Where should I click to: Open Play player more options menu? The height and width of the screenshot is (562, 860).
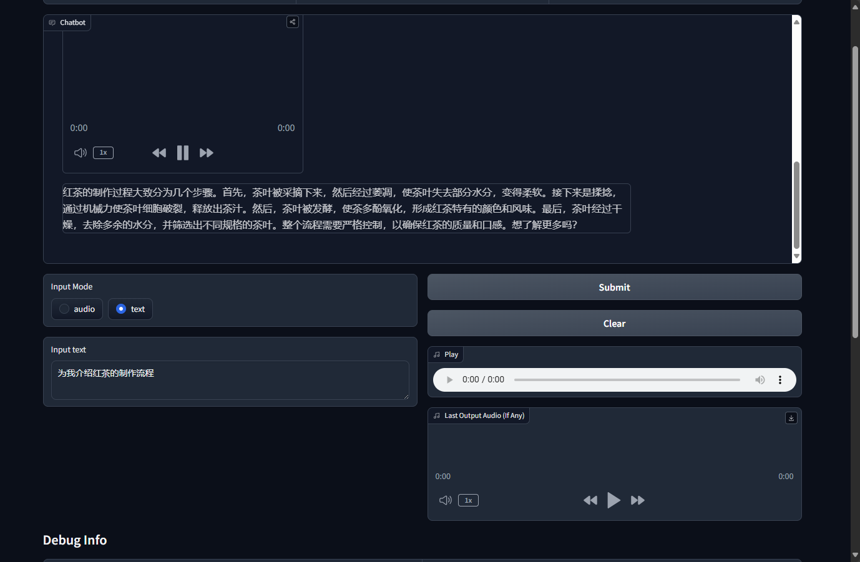click(x=780, y=380)
